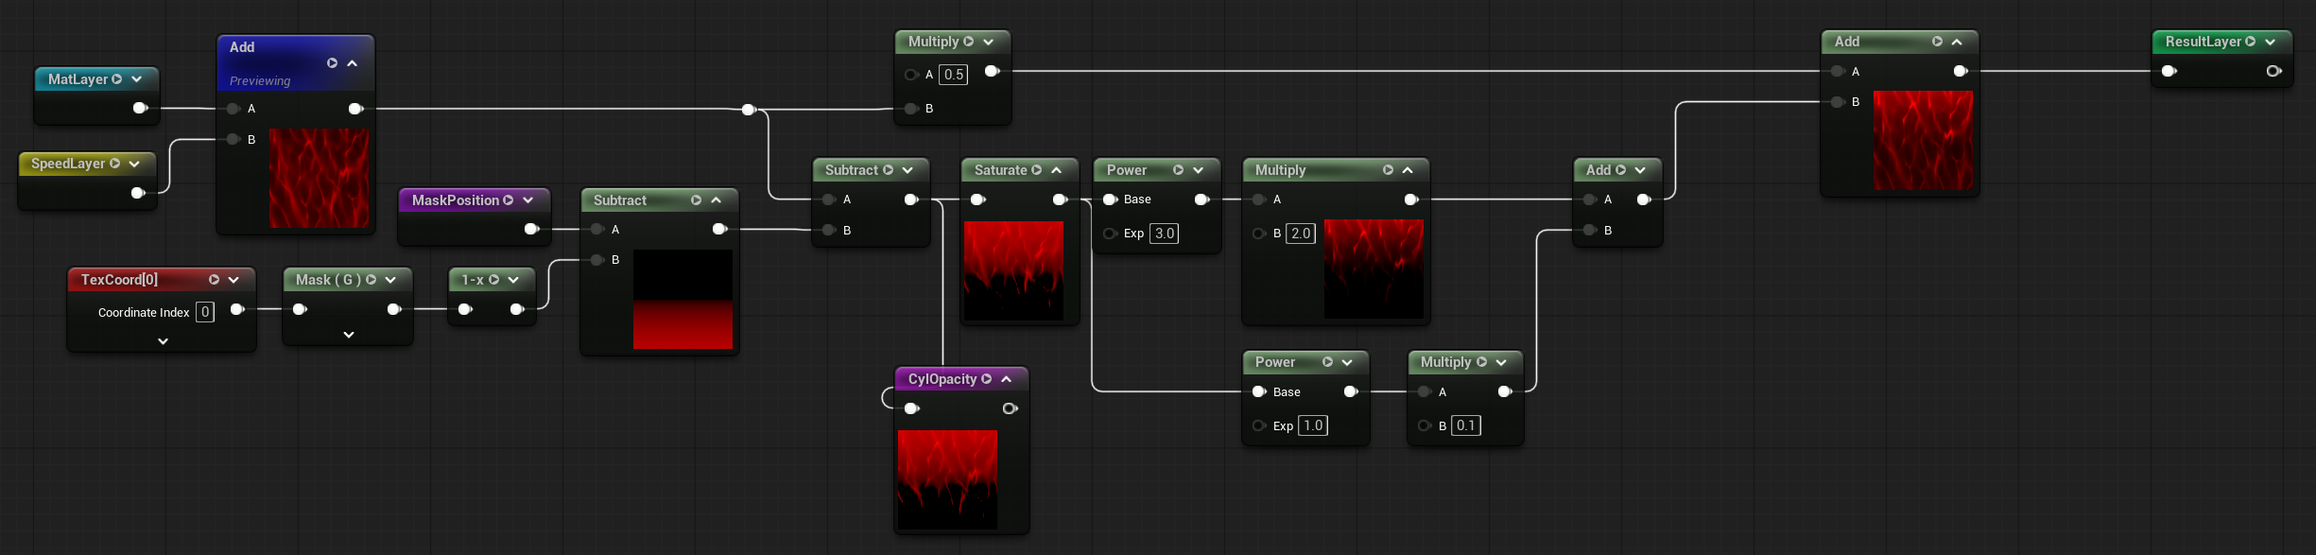The image size is (2316, 555).
Task: Click the small icon beside the 1-x title
Action: coord(494,280)
